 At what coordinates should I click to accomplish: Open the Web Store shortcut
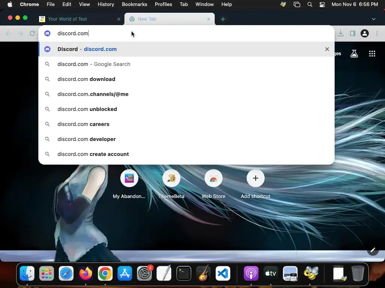click(214, 184)
